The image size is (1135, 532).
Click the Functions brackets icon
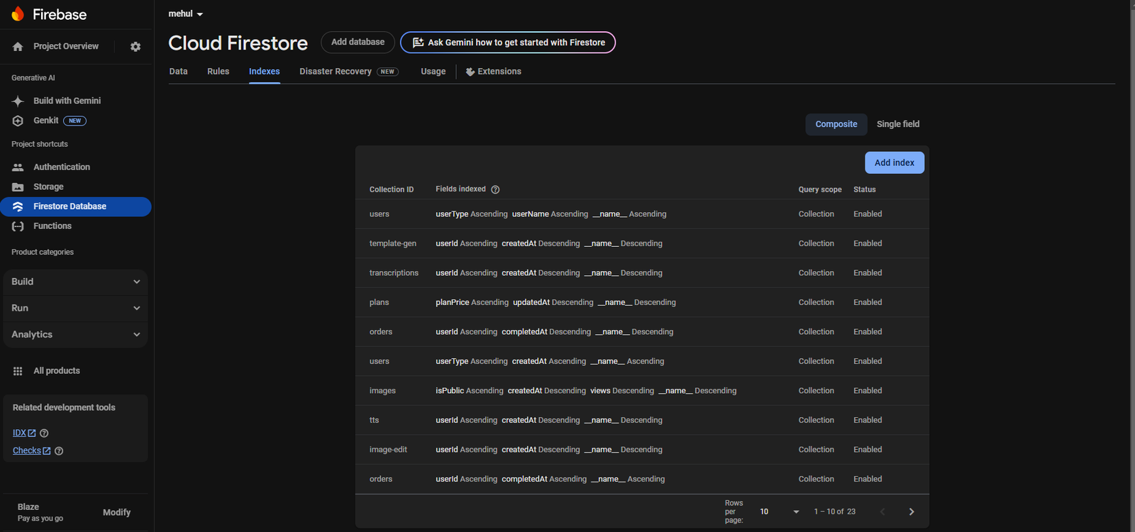click(18, 226)
